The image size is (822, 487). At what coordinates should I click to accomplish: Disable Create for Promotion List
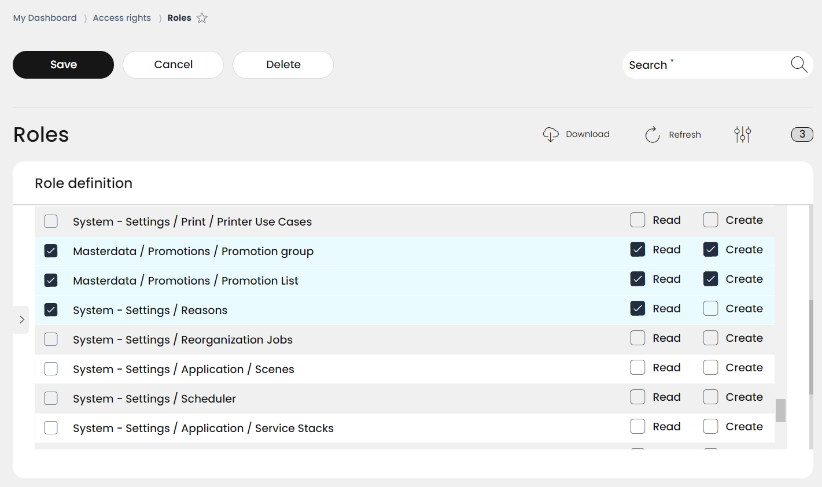click(710, 279)
